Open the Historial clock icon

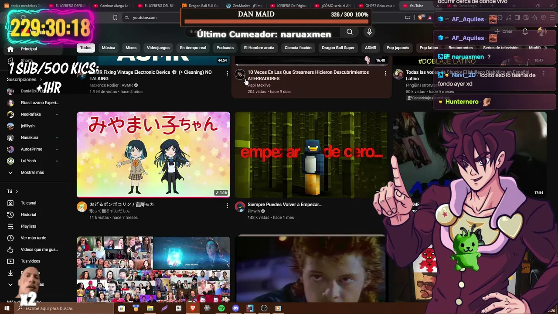tap(10, 215)
